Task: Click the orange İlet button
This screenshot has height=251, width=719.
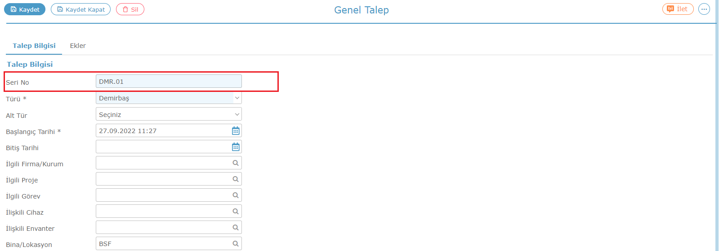Action: tap(678, 9)
